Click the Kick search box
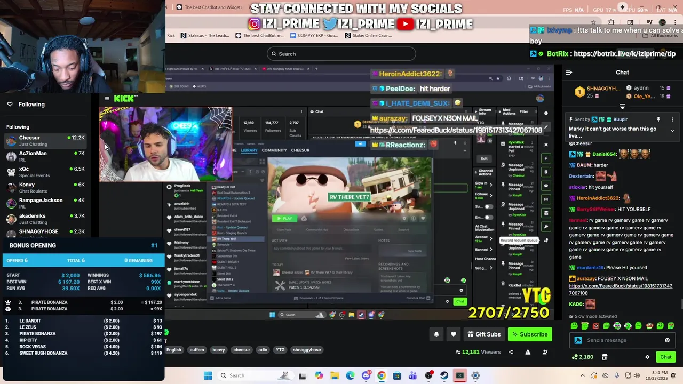Image resolution: width=683 pixels, height=384 pixels. (x=341, y=54)
